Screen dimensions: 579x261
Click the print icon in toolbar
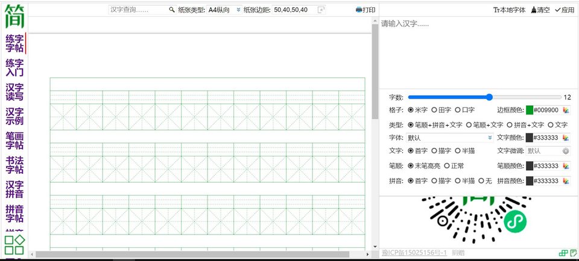click(x=365, y=10)
